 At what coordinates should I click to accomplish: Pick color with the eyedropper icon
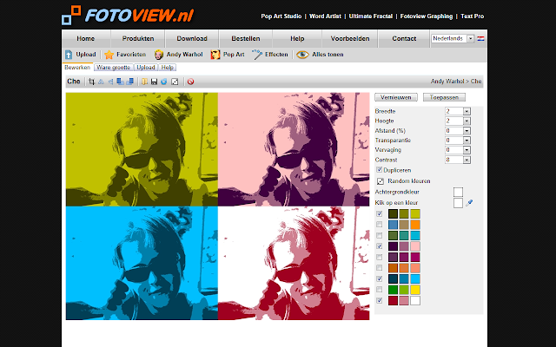(x=469, y=203)
